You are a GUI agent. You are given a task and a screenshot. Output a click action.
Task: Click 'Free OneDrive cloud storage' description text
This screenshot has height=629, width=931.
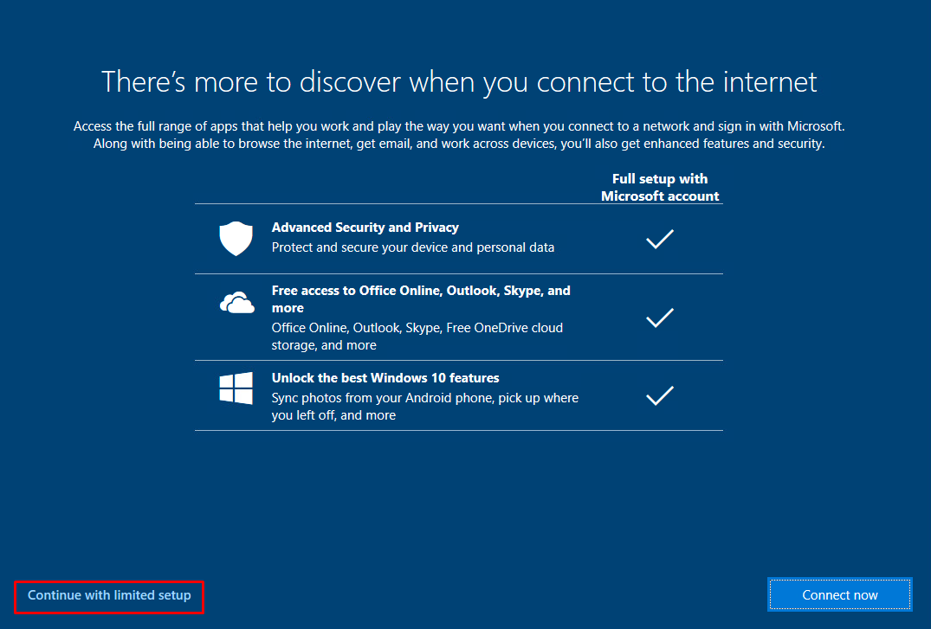click(417, 337)
